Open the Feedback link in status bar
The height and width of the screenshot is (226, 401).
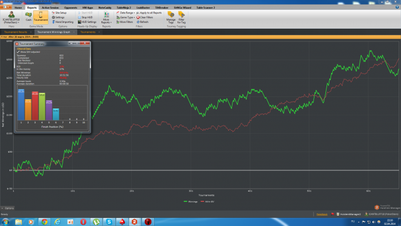322,214
